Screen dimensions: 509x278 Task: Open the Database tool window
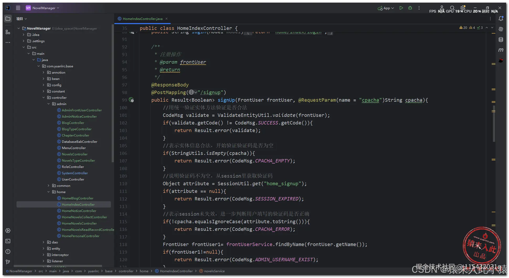pos(501,40)
